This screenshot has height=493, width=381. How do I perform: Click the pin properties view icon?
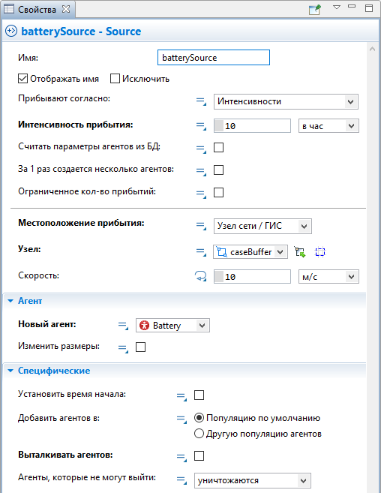[x=315, y=10]
